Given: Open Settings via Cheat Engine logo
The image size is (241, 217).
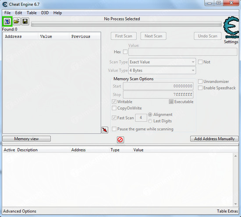Looking at the screenshot, I should pos(231,28).
